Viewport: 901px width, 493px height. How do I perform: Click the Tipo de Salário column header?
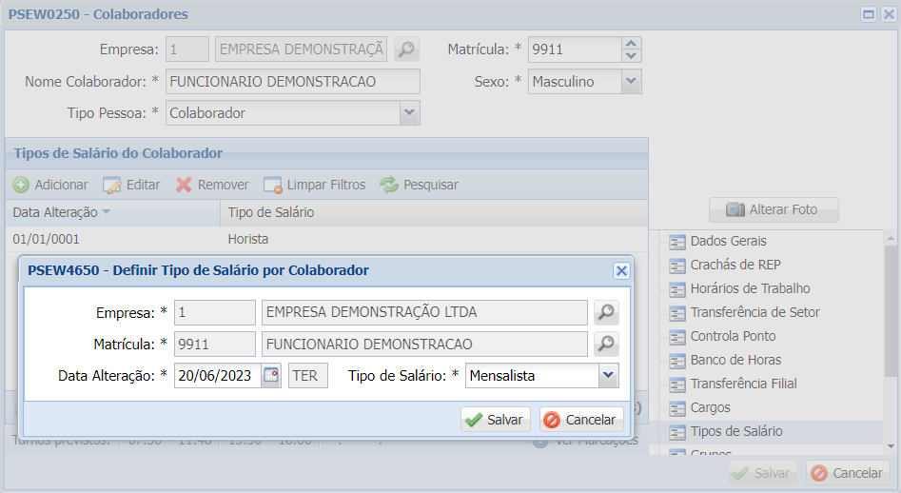pyautogui.click(x=434, y=212)
